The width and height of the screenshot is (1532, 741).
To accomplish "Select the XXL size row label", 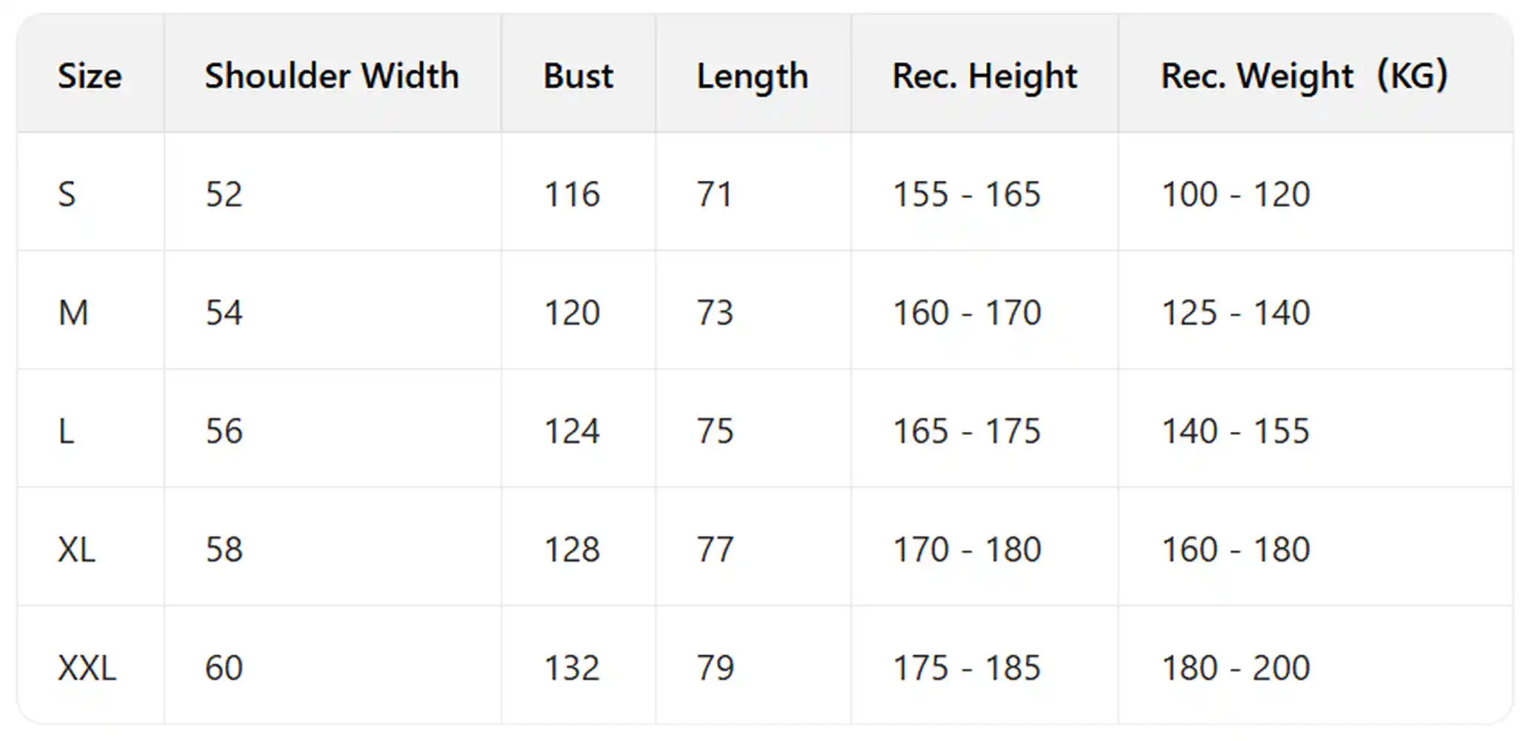I will click(x=87, y=668).
